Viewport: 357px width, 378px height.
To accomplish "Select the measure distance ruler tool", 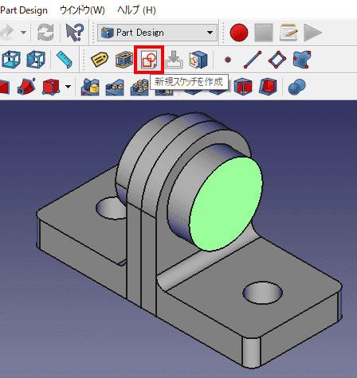I will [x=65, y=59].
